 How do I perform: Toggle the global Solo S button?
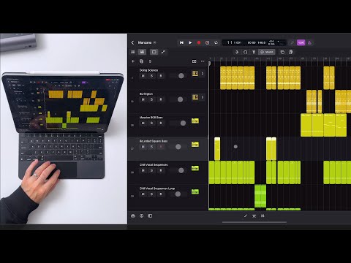[x=150, y=61]
